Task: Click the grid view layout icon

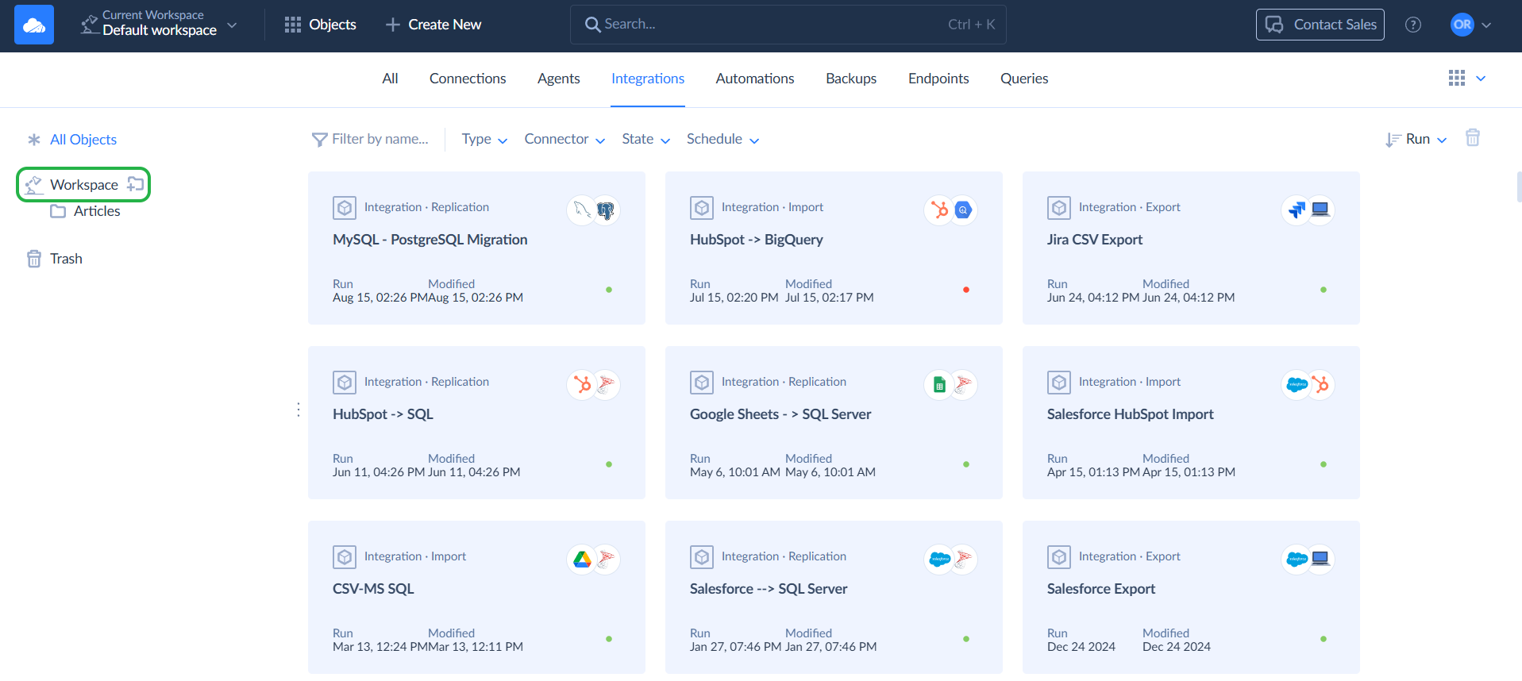Action: (x=1457, y=78)
